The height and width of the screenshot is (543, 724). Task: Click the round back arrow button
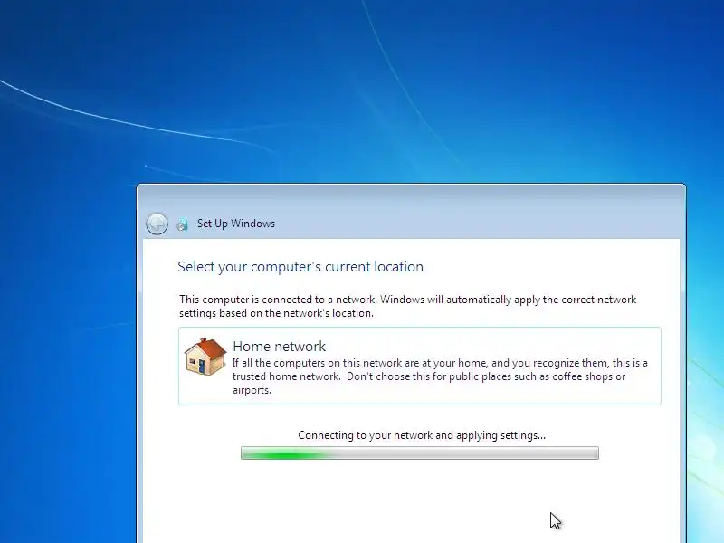[x=157, y=224]
